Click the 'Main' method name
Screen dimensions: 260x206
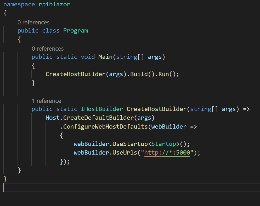[105, 57]
